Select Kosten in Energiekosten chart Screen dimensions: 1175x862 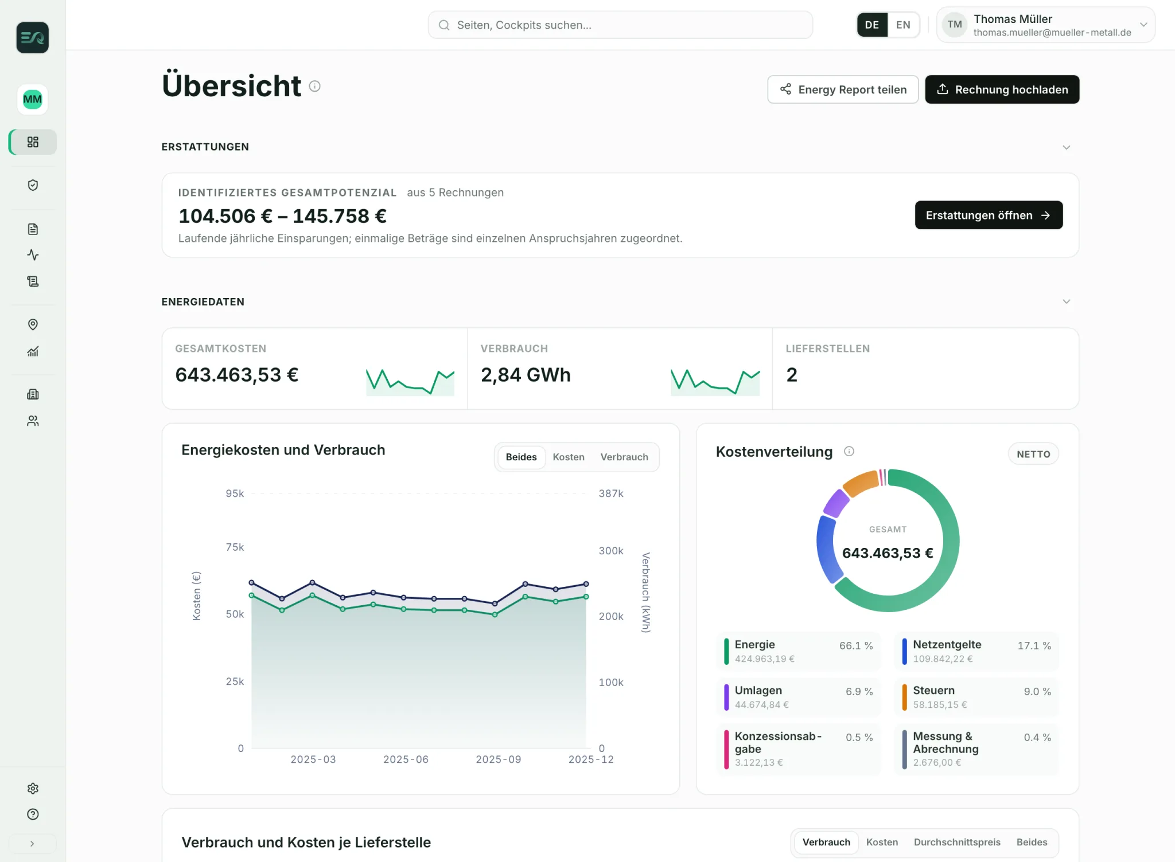pos(569,457)
